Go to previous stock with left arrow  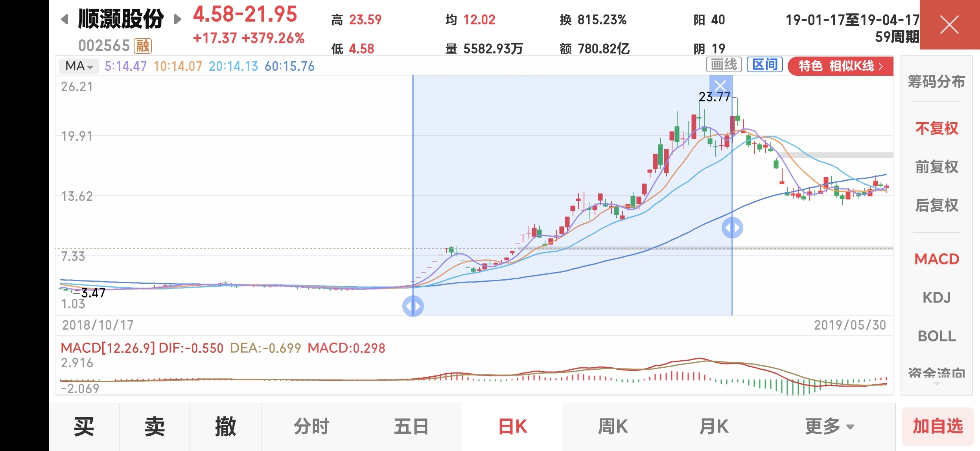pyautogui.click(x=65, y=19)
